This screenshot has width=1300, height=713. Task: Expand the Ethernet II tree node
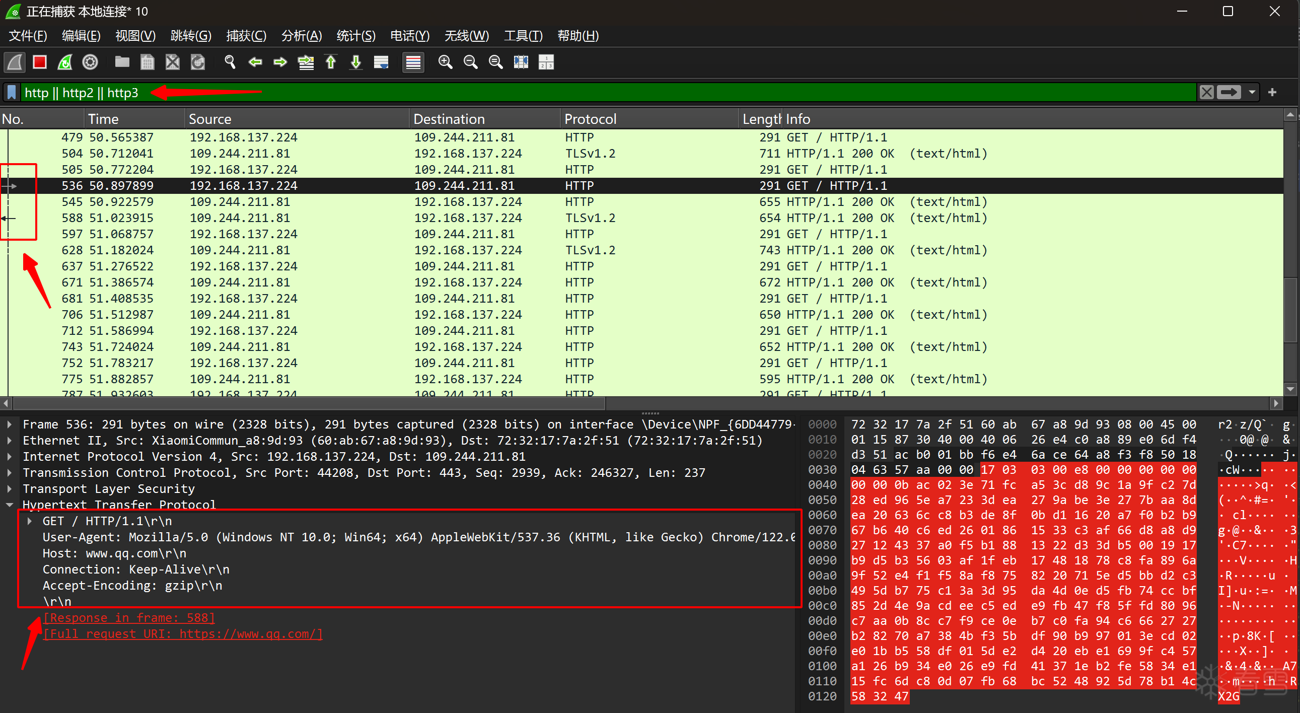(x=10, y=441)
